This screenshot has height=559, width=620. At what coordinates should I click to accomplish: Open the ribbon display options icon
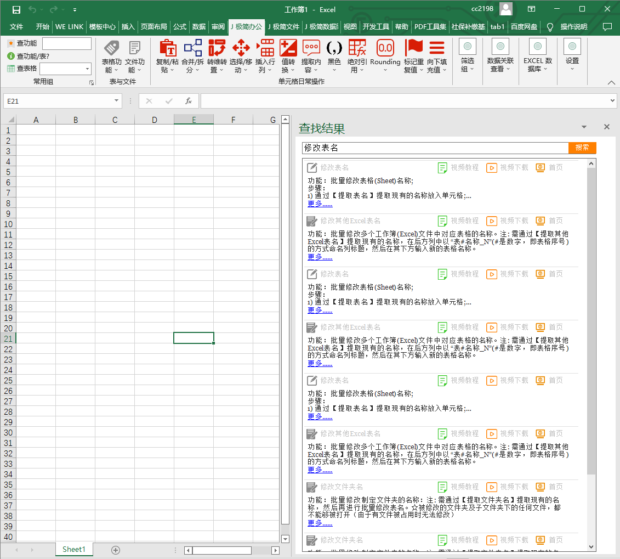531,9
